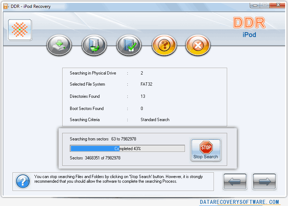Click the Stop Search help message text
Screen dimensions: 288x206
[118, 179]
